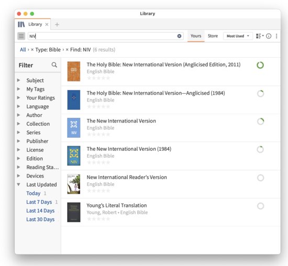Screen dimensions: 288x266
Task: Expand the Subject filter
Action: [18, 80]
